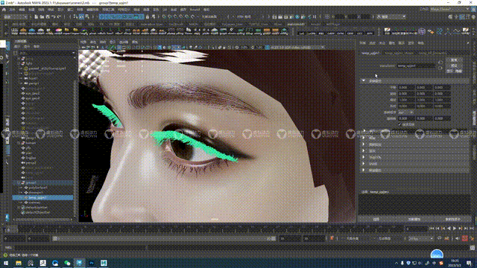Viewport: 477px width, 268px height.
Task: Expand the last collapsed section in Attribute Editor
Action: (x=364, y=170)
